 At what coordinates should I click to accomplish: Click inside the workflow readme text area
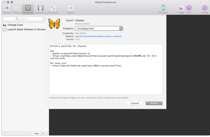coord(106,69)
